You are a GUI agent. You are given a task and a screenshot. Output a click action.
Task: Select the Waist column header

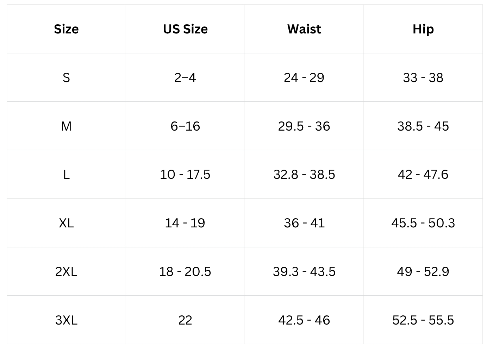tap(304, 29)
